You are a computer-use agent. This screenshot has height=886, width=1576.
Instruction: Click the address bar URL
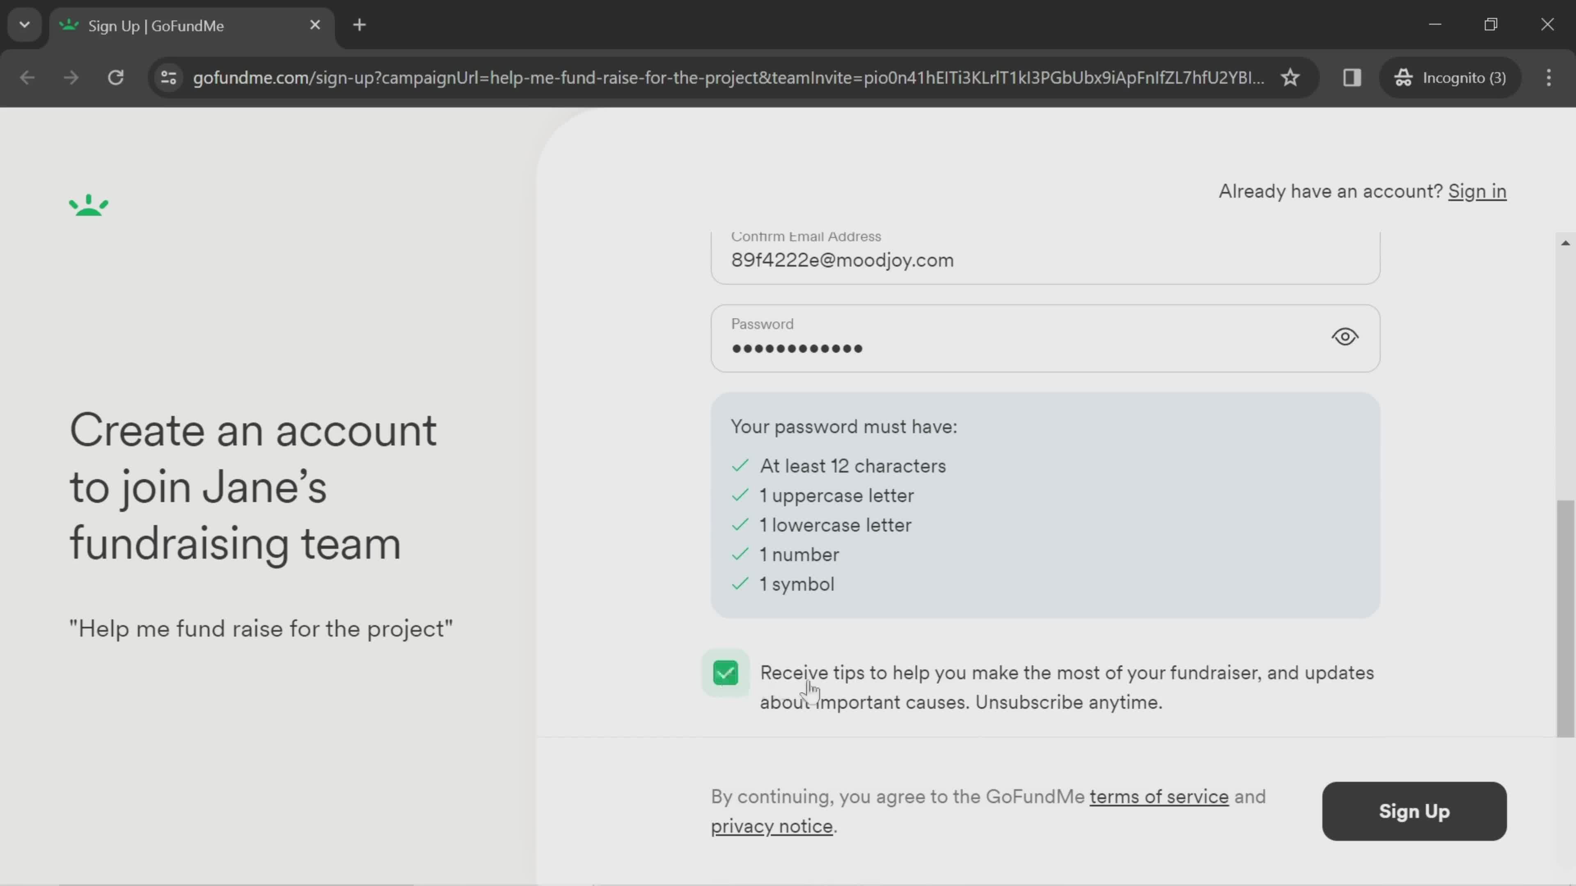pos(728,78)
